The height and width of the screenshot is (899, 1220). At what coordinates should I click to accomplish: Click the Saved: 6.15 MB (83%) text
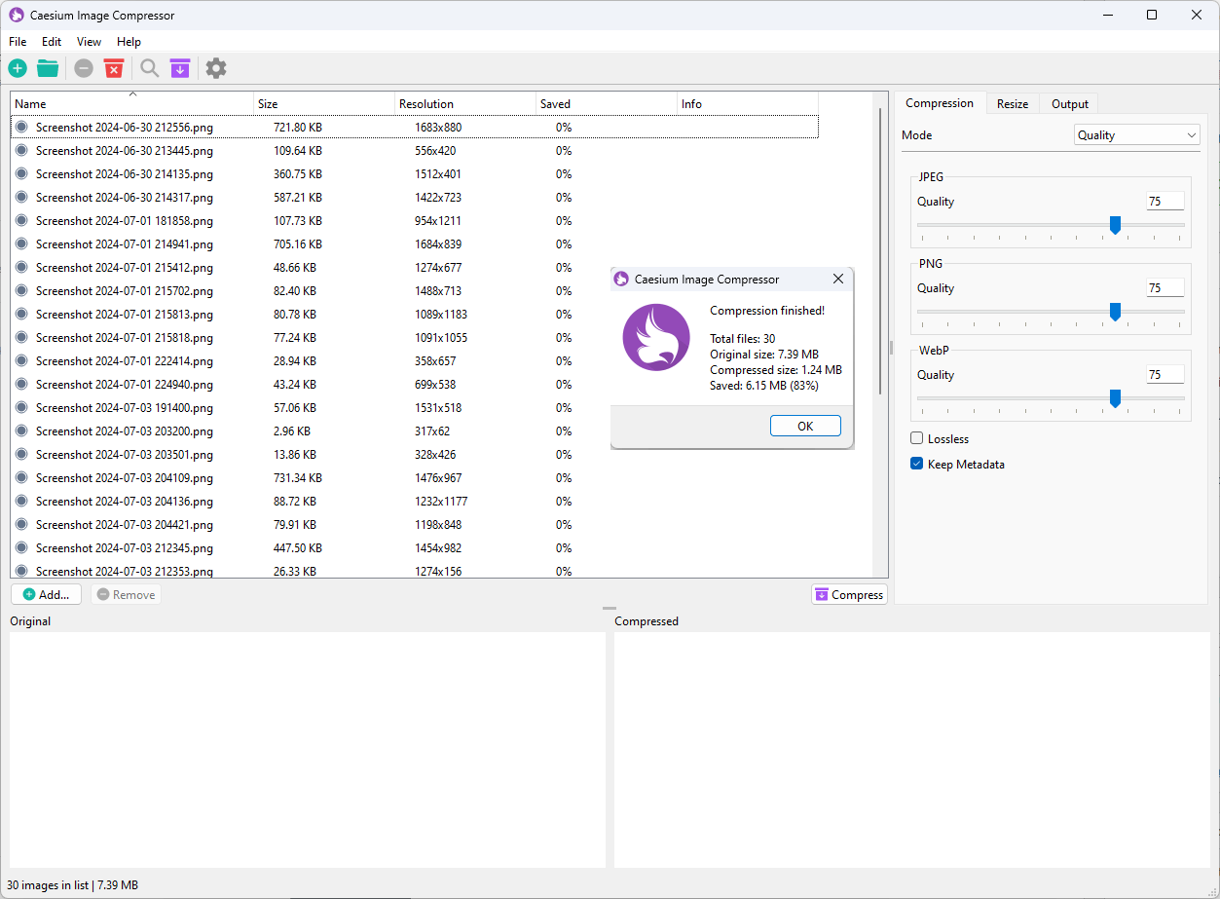pos(764,386)
